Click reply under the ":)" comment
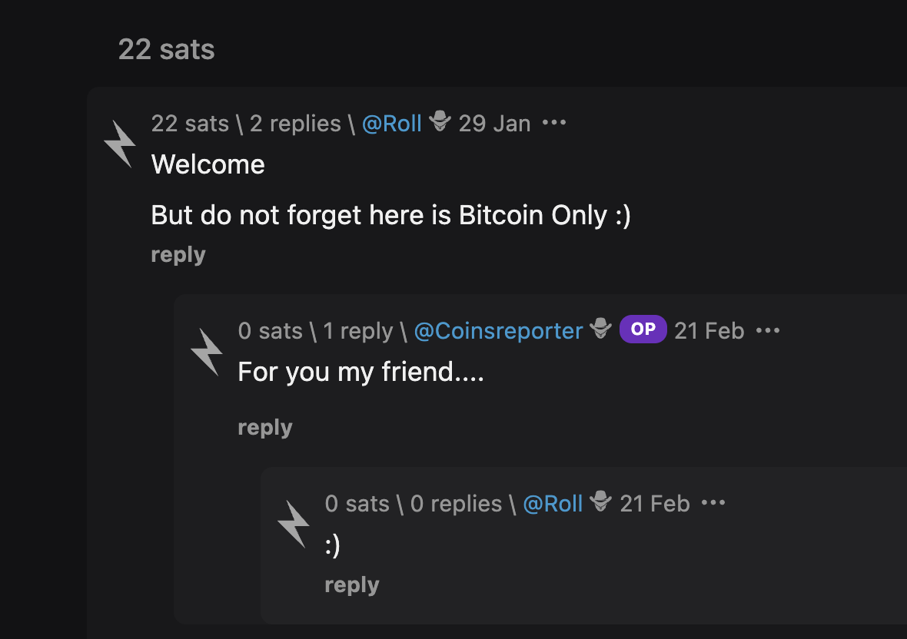Viewport: 907px width, 639px height. [352, 585]
